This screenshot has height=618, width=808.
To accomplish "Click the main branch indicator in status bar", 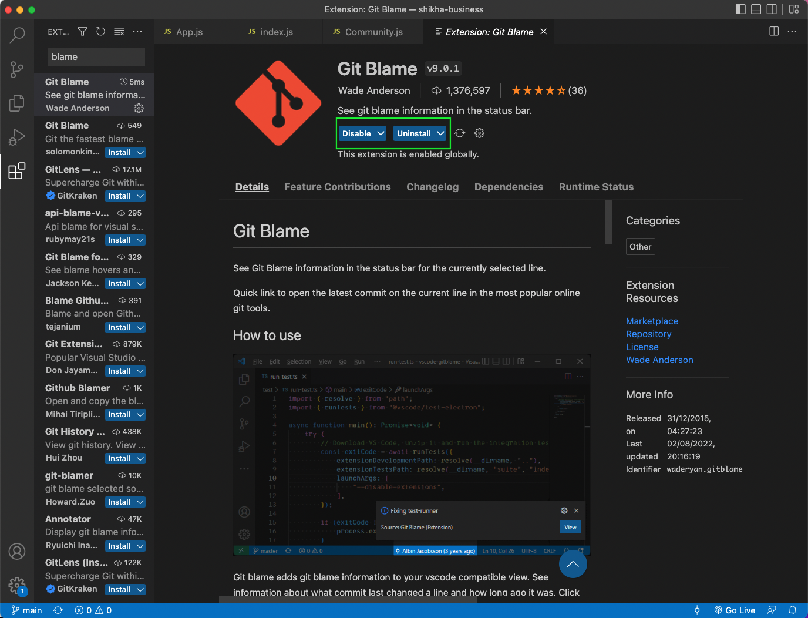I will 26,610.
